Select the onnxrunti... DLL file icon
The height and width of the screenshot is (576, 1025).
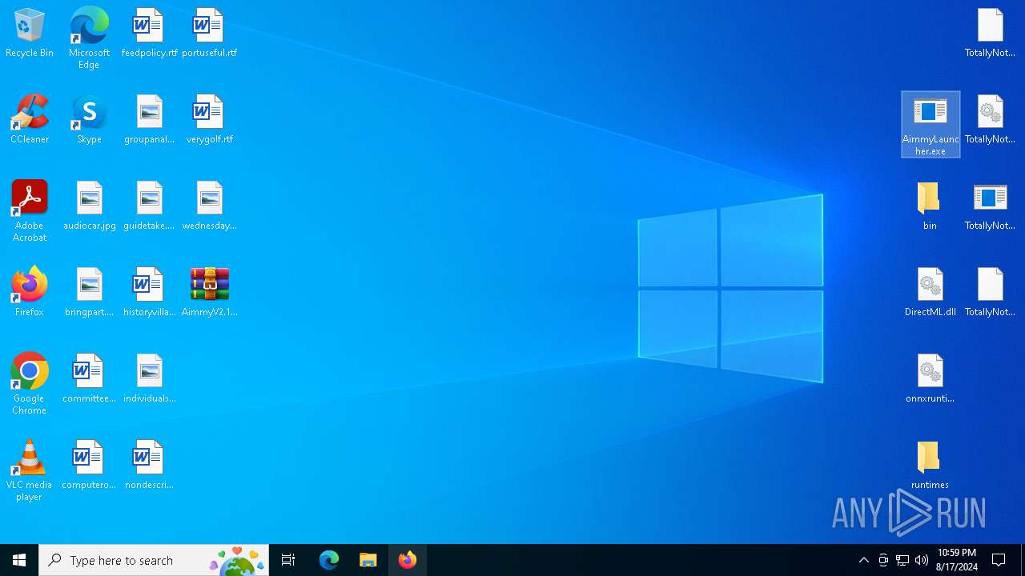click(930, 379)
